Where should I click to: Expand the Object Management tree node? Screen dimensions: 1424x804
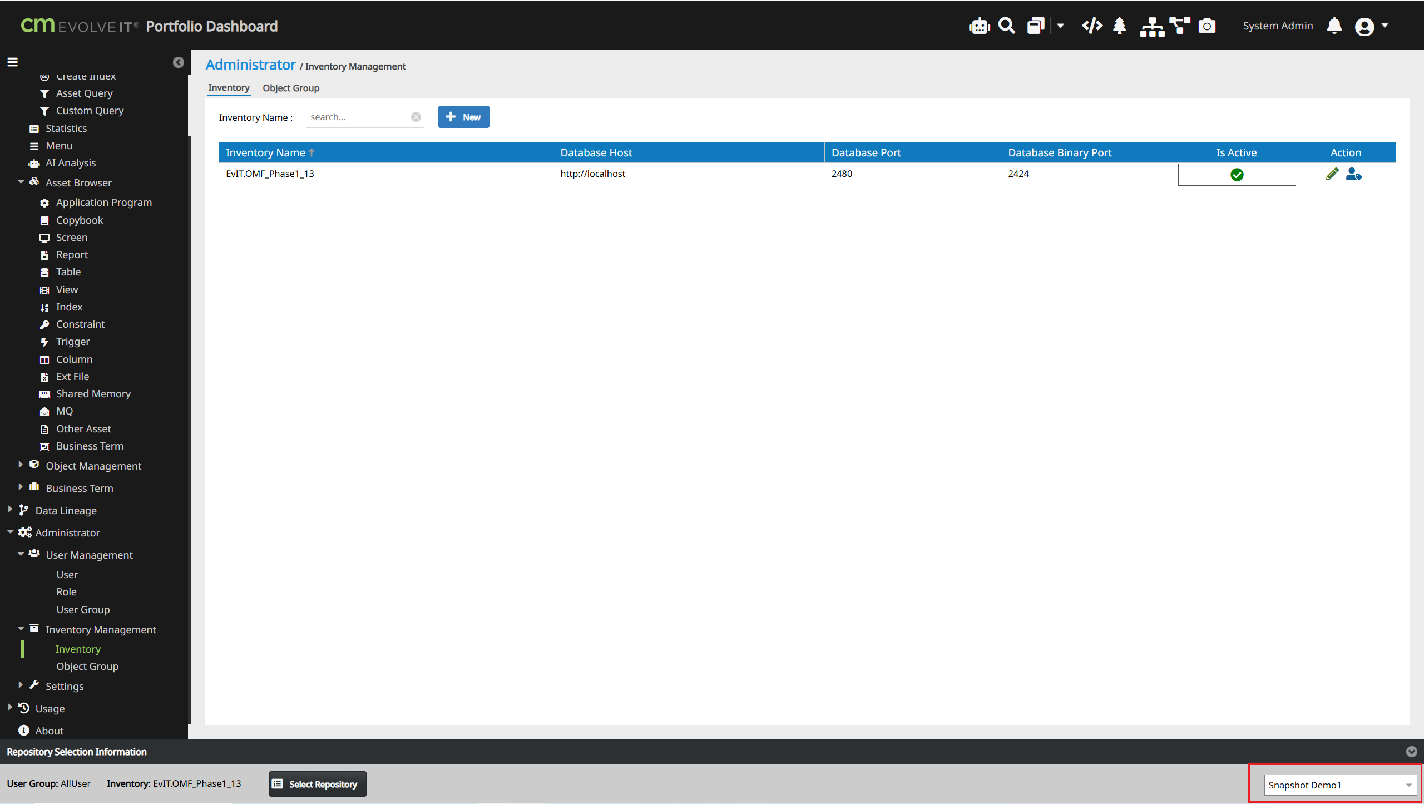(21, 465)
